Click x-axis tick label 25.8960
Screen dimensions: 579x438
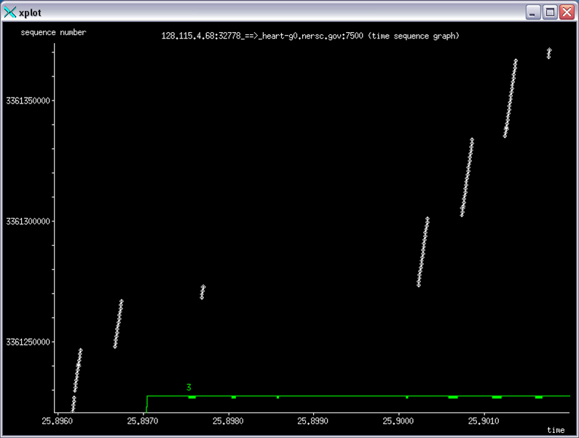(x=57, y=421)
